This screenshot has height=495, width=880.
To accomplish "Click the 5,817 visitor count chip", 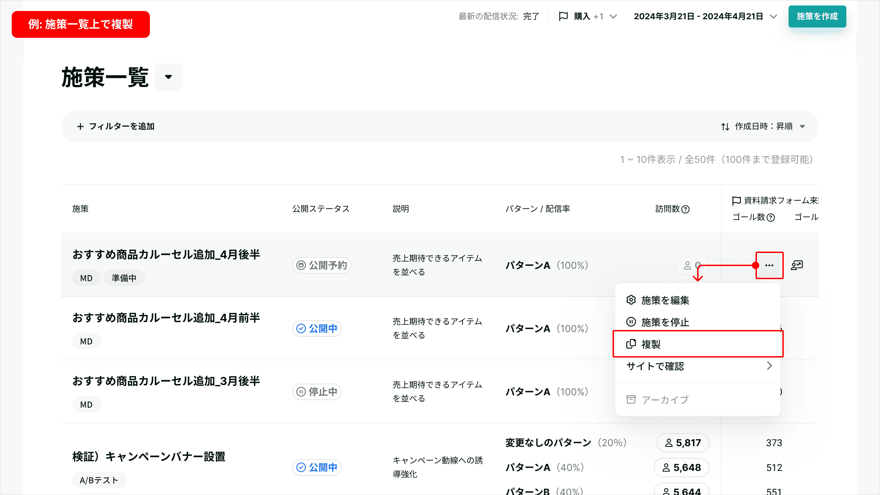I will [683, 443].
